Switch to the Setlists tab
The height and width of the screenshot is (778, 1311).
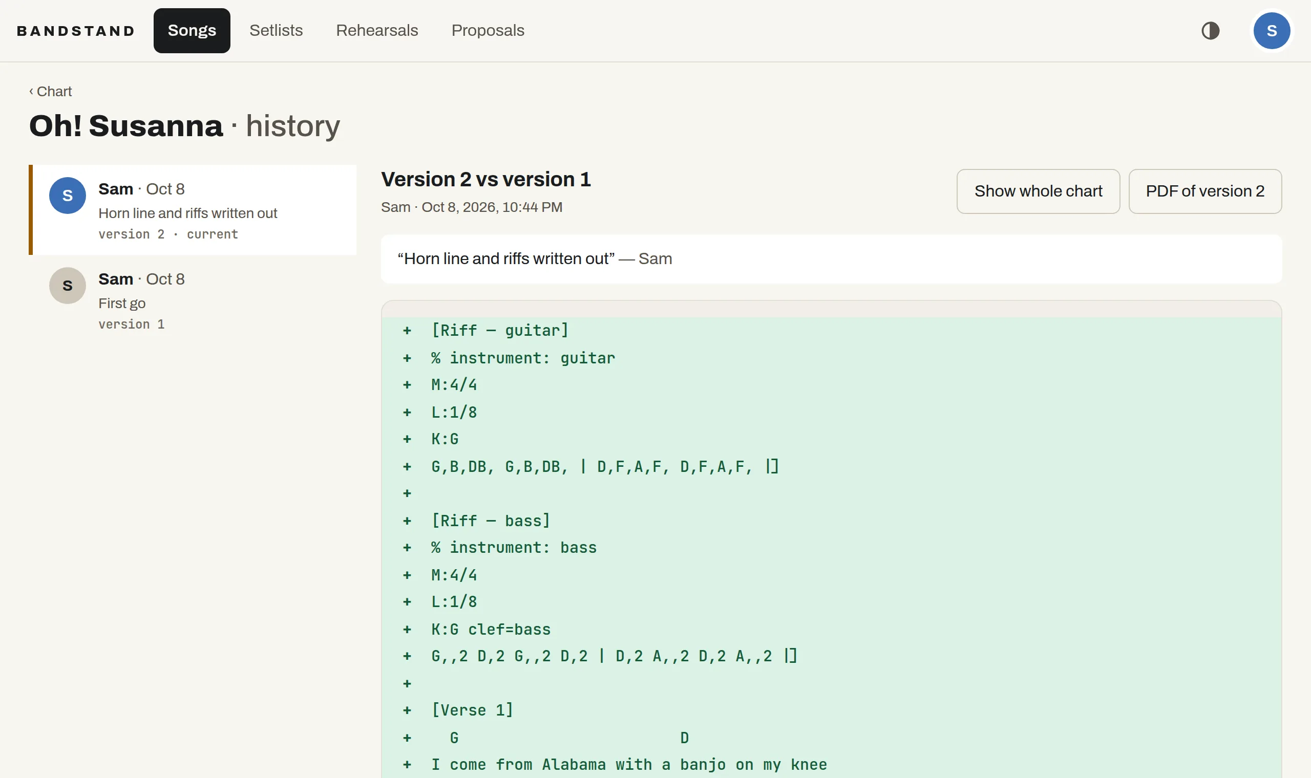coord(276,30)
